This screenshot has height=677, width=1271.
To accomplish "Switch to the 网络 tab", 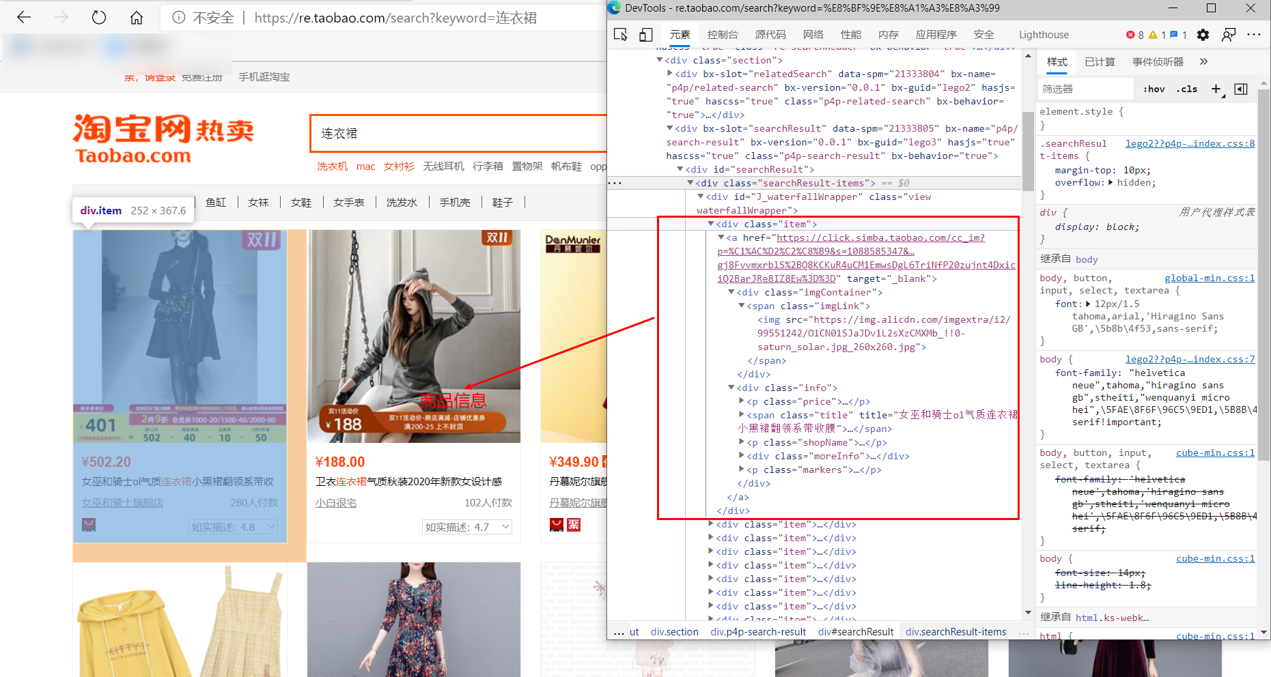I will tap(813, 35).
